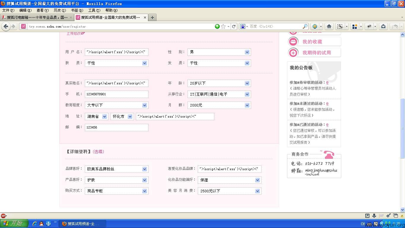Expand the 从事行业 dropdown
This screenshot has width=405, height=228.
point(219,94)
